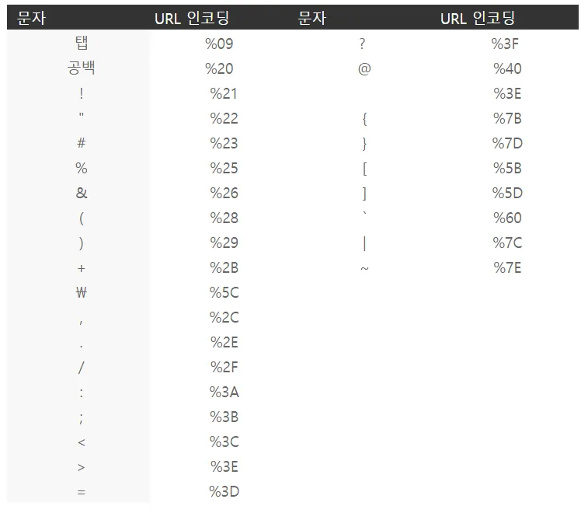This screenshot has width=581, height=513.
Task: Select the @ character cell
Action: [364, 68]
